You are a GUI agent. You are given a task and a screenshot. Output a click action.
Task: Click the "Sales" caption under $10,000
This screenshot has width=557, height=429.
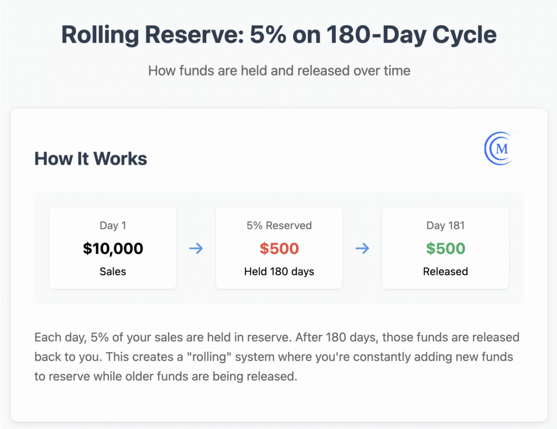tap(113, 271)
